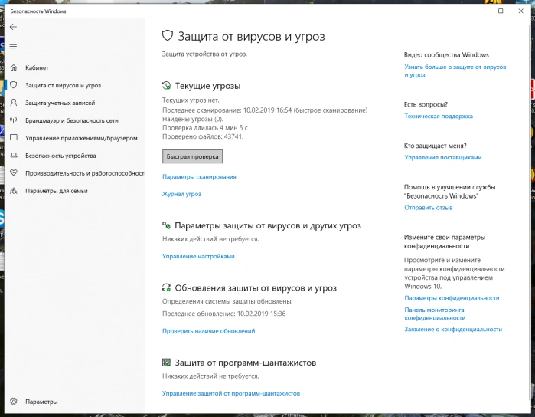Click the settings gear icon
Image resolution: width=535 pixels, height=417 pixels.
14,401
